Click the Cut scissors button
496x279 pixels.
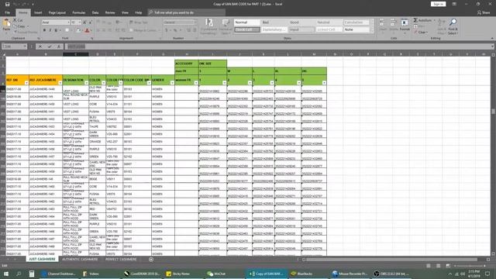point(18,20)
